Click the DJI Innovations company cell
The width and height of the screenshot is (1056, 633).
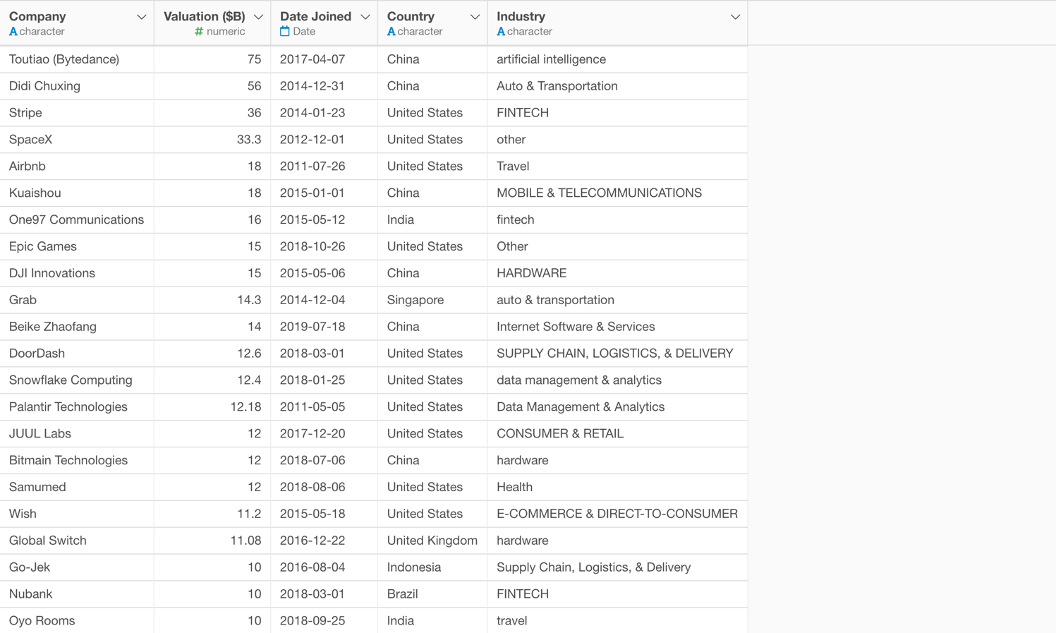pyautogui.click(x=77, y=274)
